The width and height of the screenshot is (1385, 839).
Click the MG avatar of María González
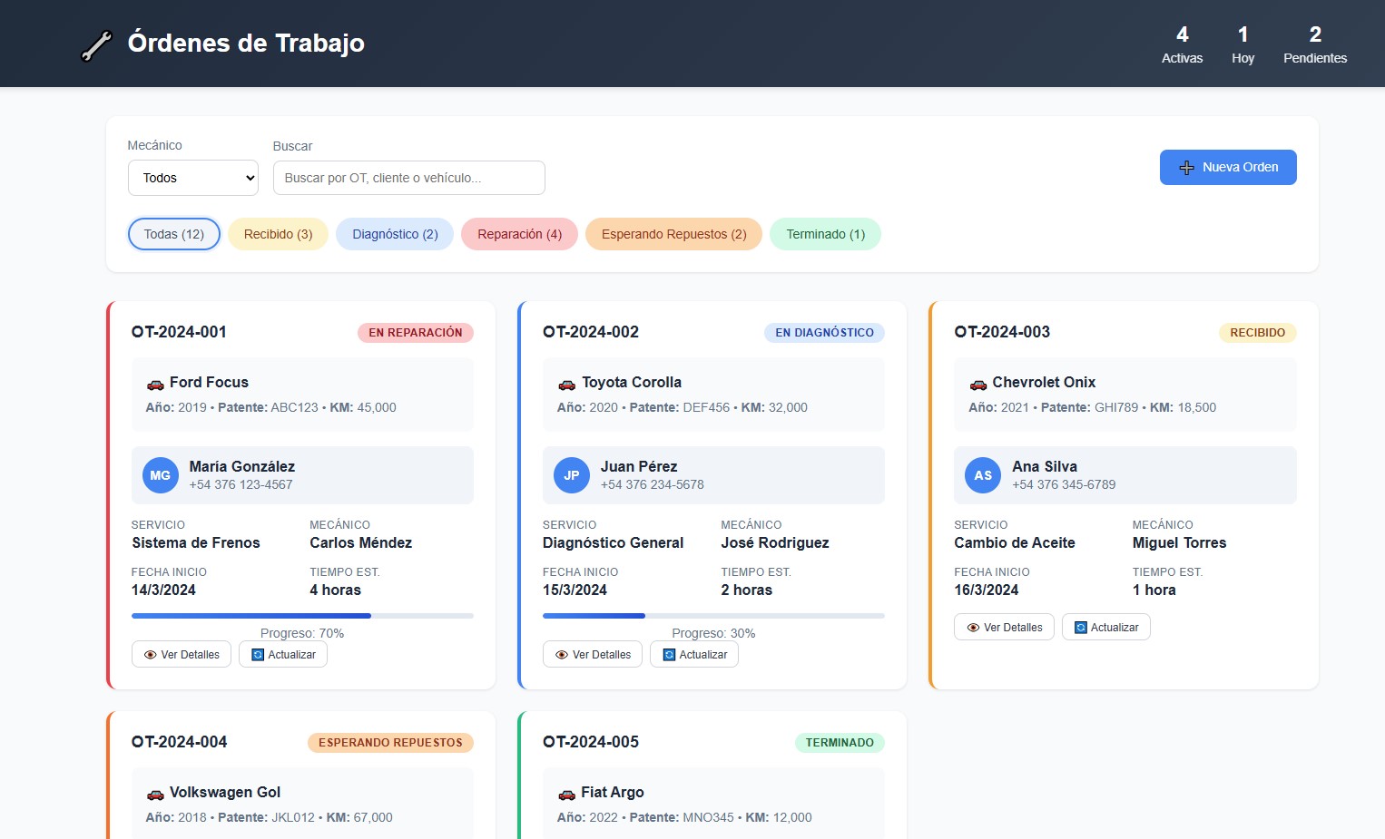[161, 475]
